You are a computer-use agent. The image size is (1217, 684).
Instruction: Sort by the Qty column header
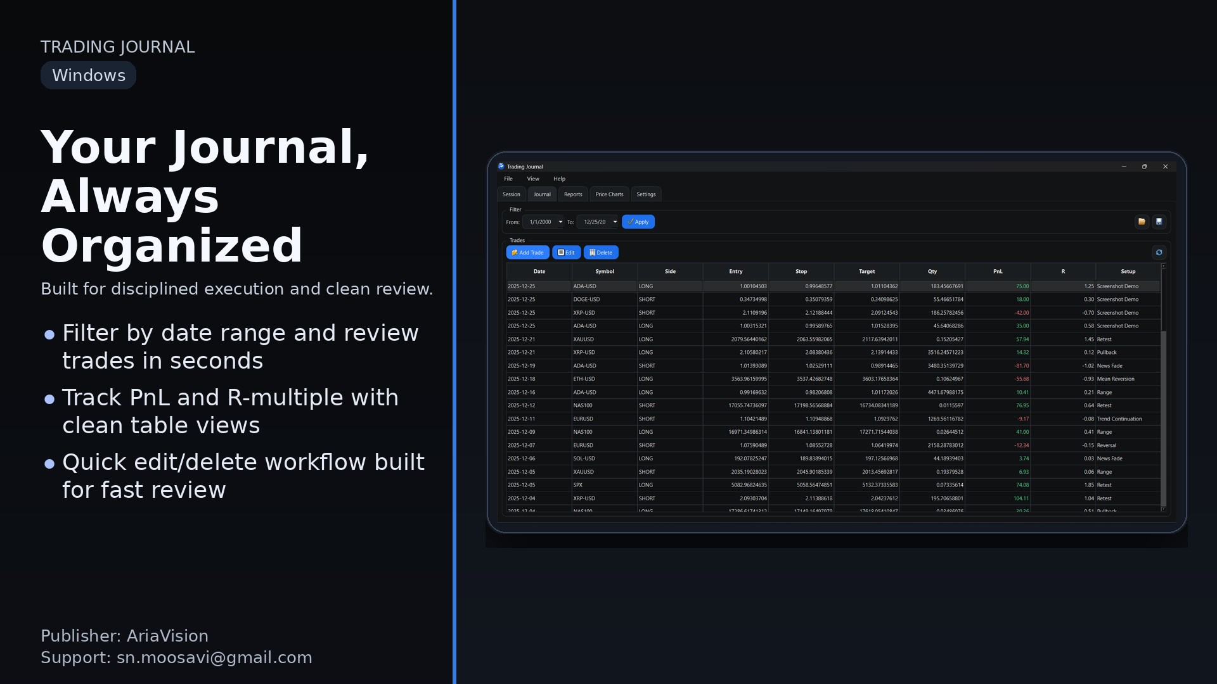[x=932, y=272]
